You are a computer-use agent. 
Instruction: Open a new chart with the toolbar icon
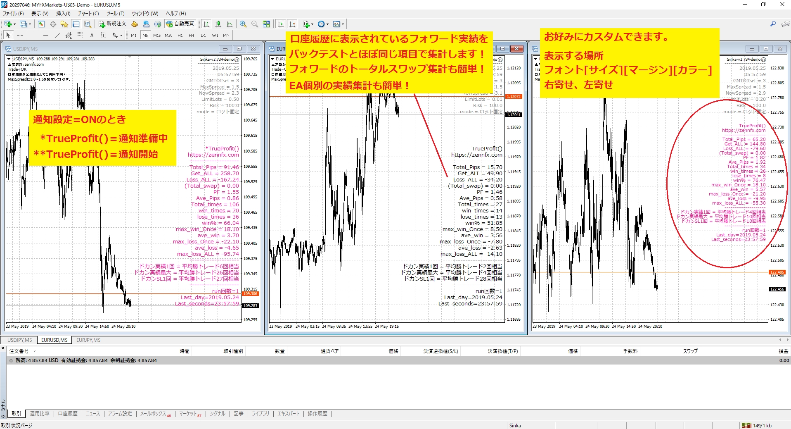[8, 24]
